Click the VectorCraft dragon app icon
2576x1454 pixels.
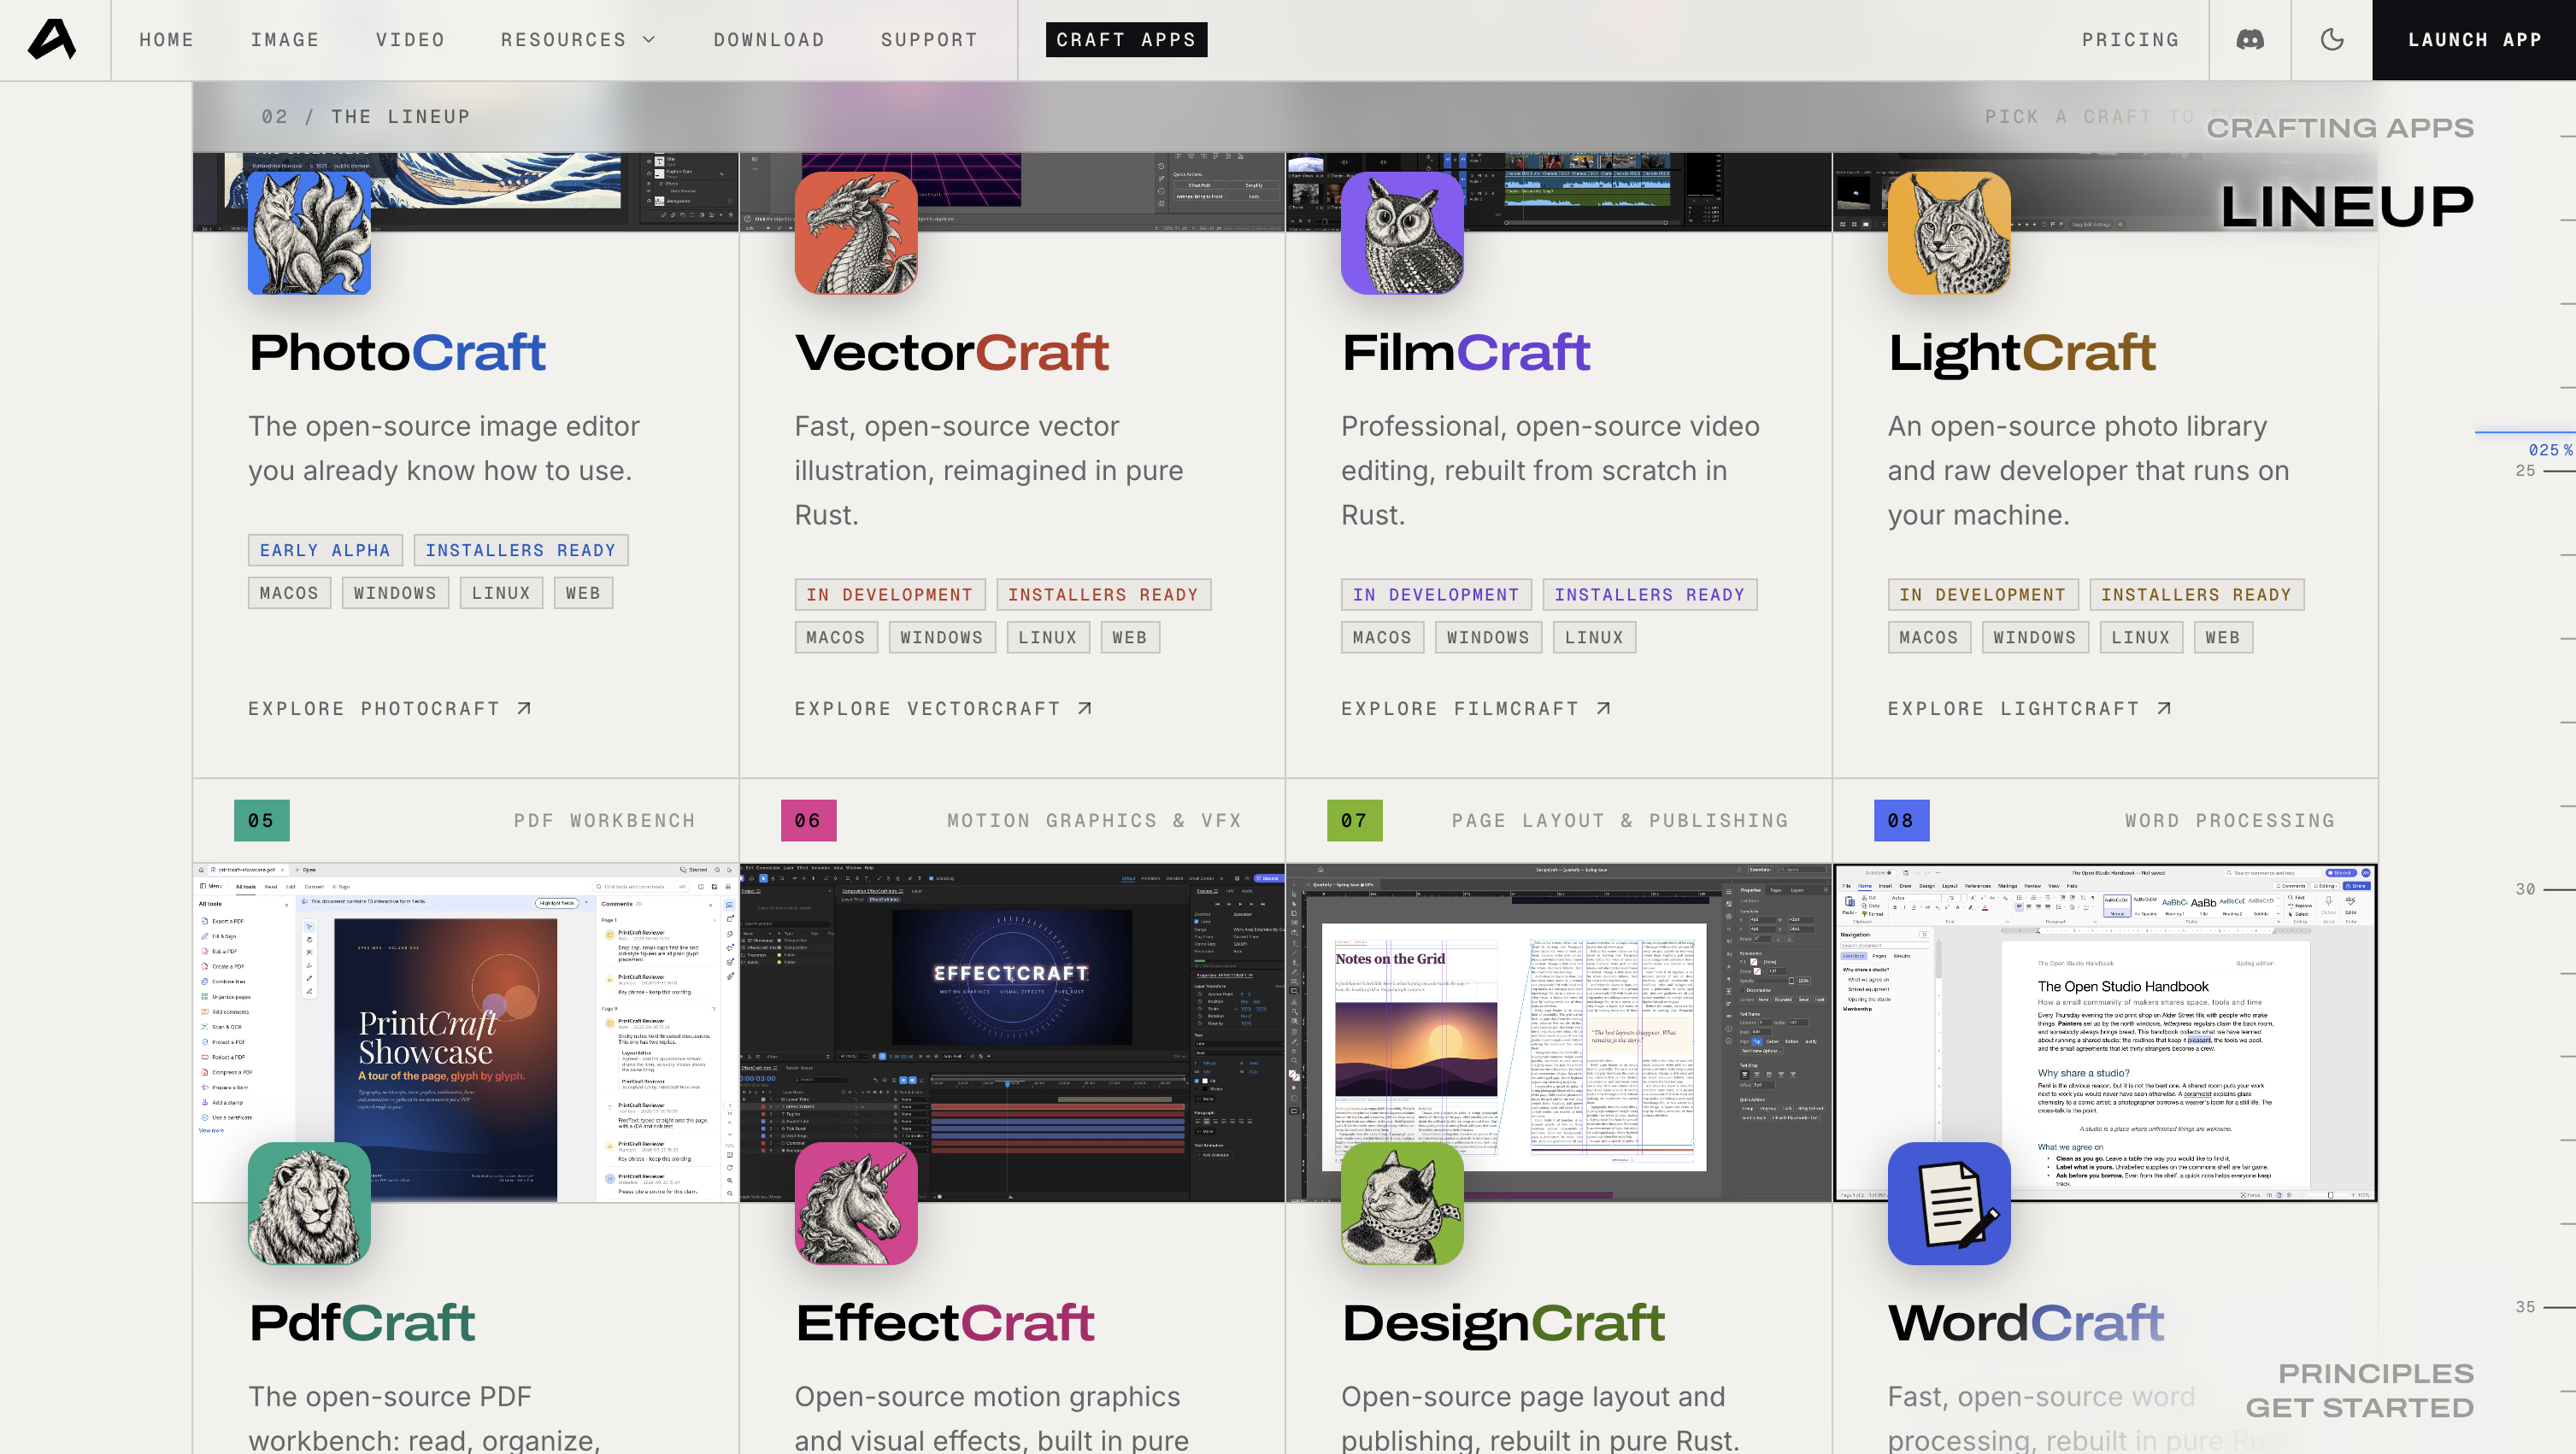coord(856,233)
